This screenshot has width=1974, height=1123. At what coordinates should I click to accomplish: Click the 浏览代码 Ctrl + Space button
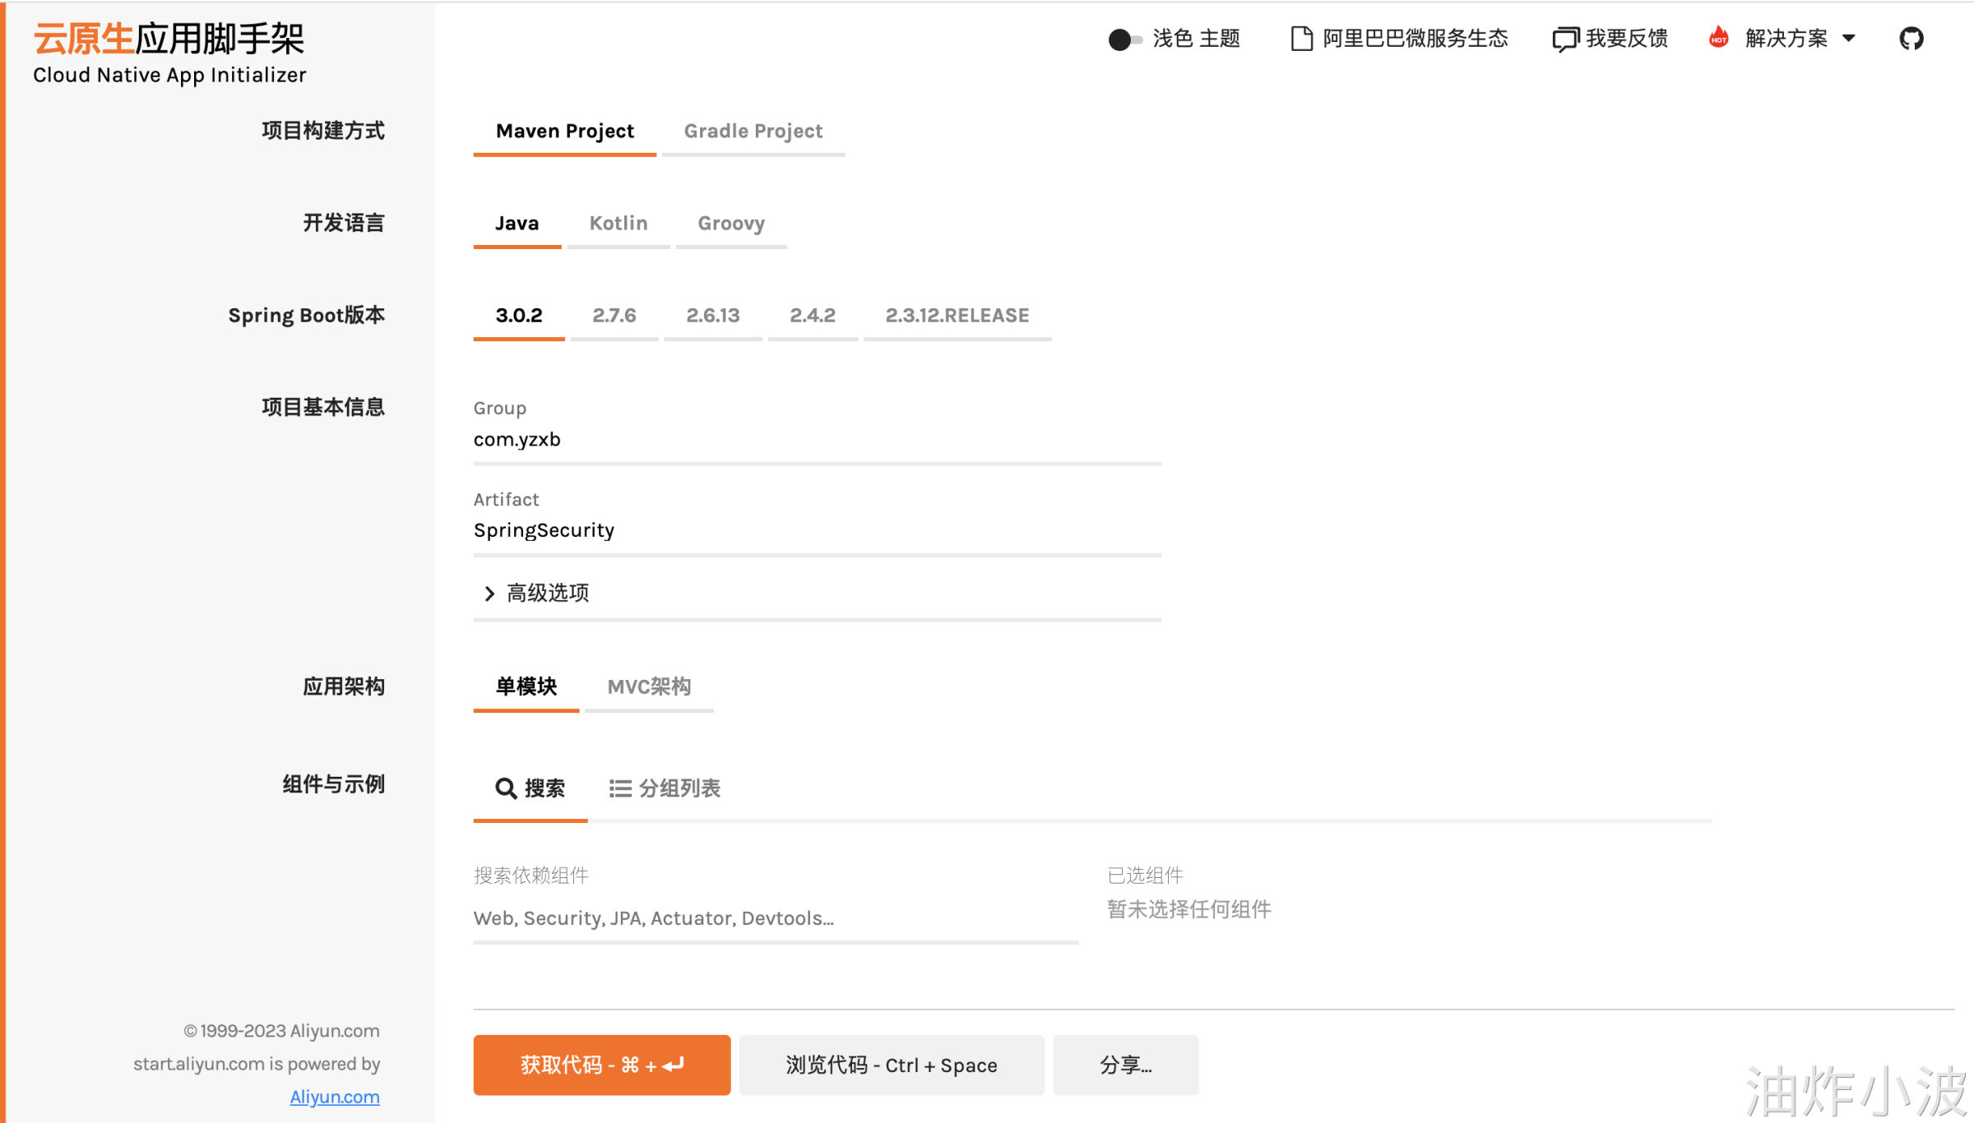point(891,1065)
